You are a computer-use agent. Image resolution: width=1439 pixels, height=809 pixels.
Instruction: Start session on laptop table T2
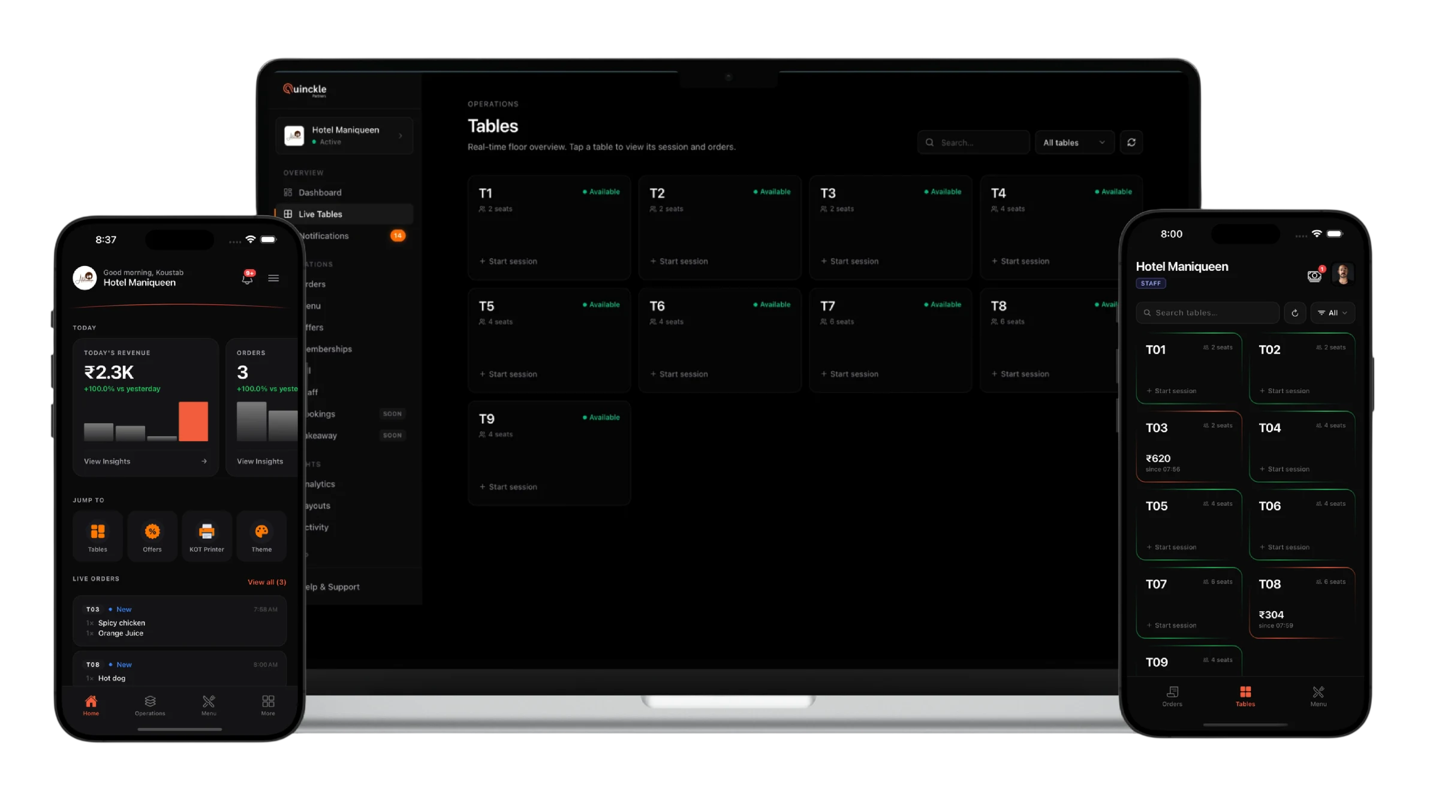point(679,261)
